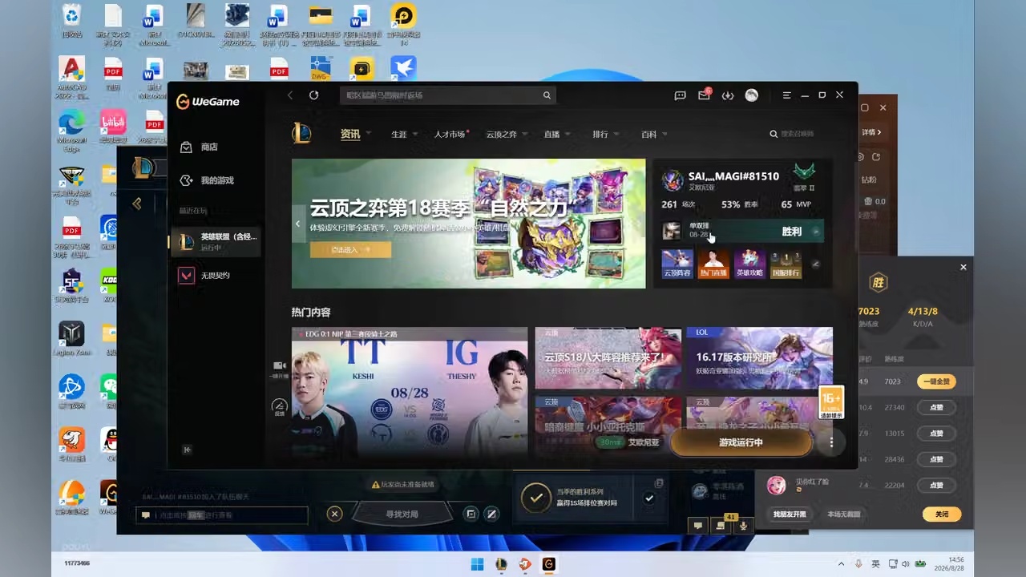Open the three-dot menu beside 游戏运行中
1026x577 pixels.
832,442
